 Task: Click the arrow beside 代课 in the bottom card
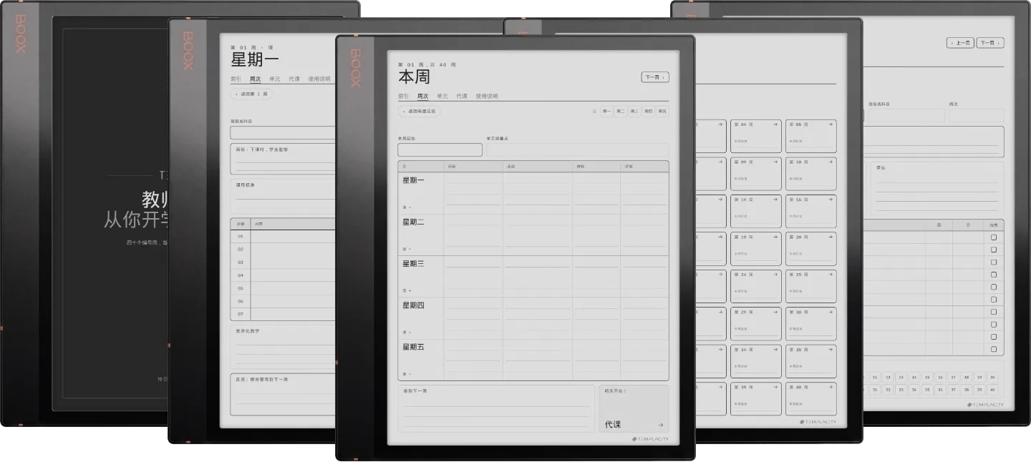[x=661, y=425]
